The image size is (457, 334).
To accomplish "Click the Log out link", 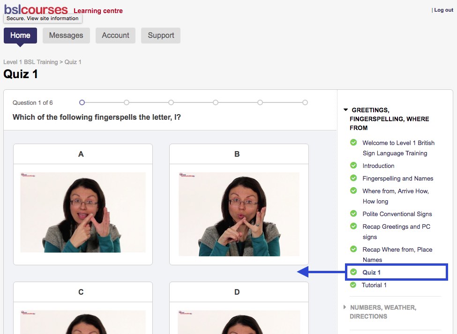I will click(x=444, y=9).
